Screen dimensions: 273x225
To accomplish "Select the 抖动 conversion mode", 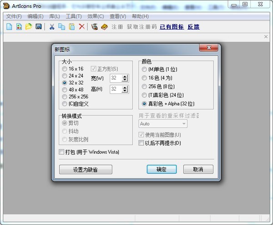I will (70, 131).
